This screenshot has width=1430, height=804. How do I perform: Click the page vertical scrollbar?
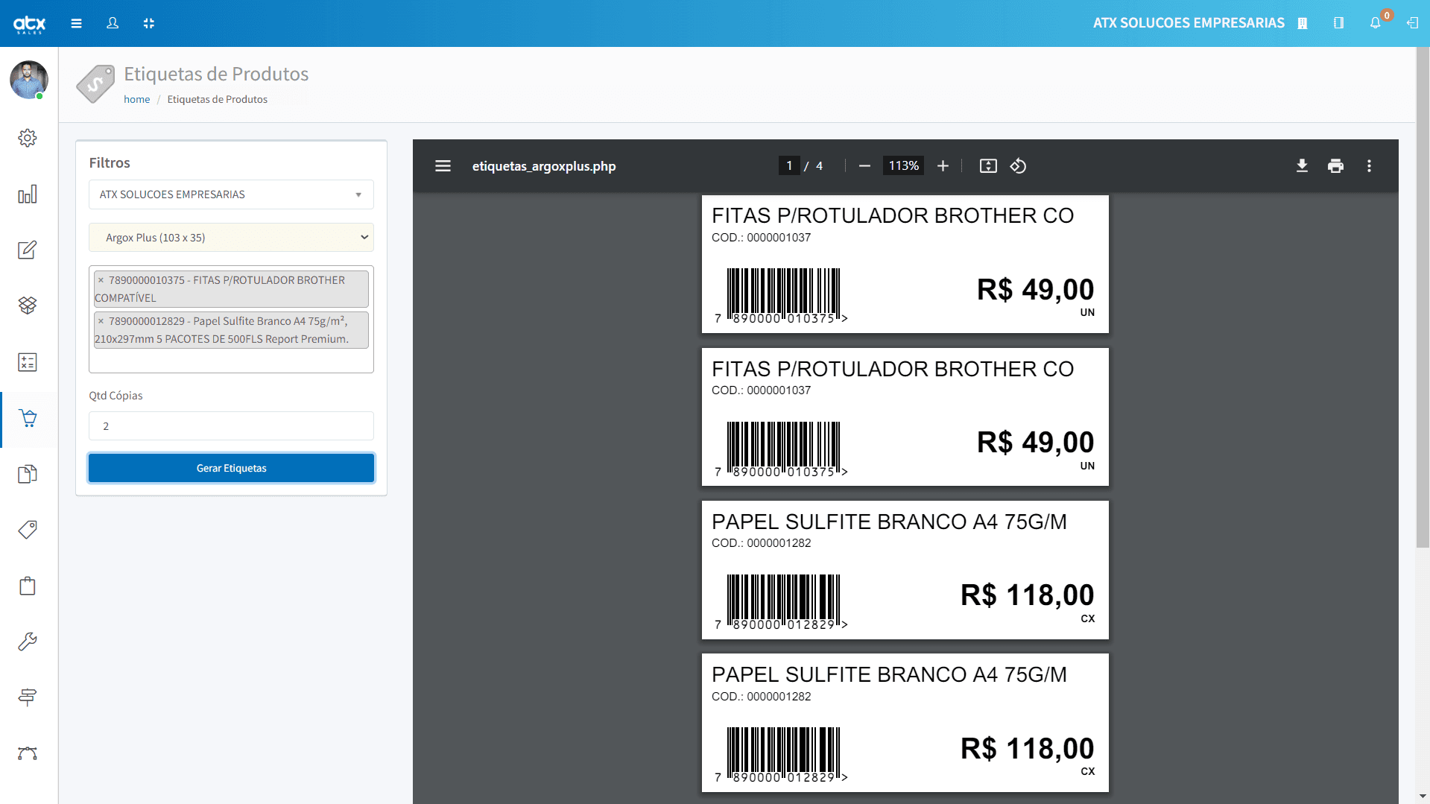pos(1423,298)
